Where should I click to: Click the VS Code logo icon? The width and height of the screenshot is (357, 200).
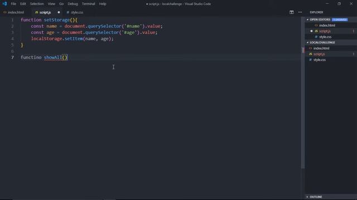tap(4, 4)
